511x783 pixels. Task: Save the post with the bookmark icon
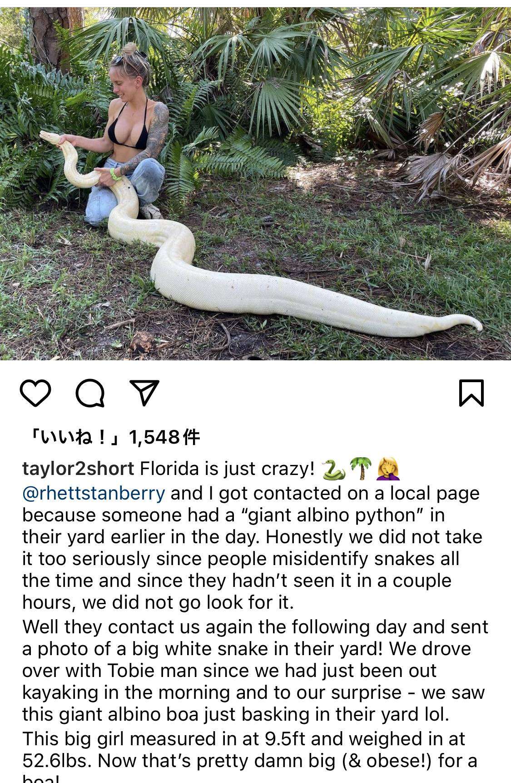point(471,393)
